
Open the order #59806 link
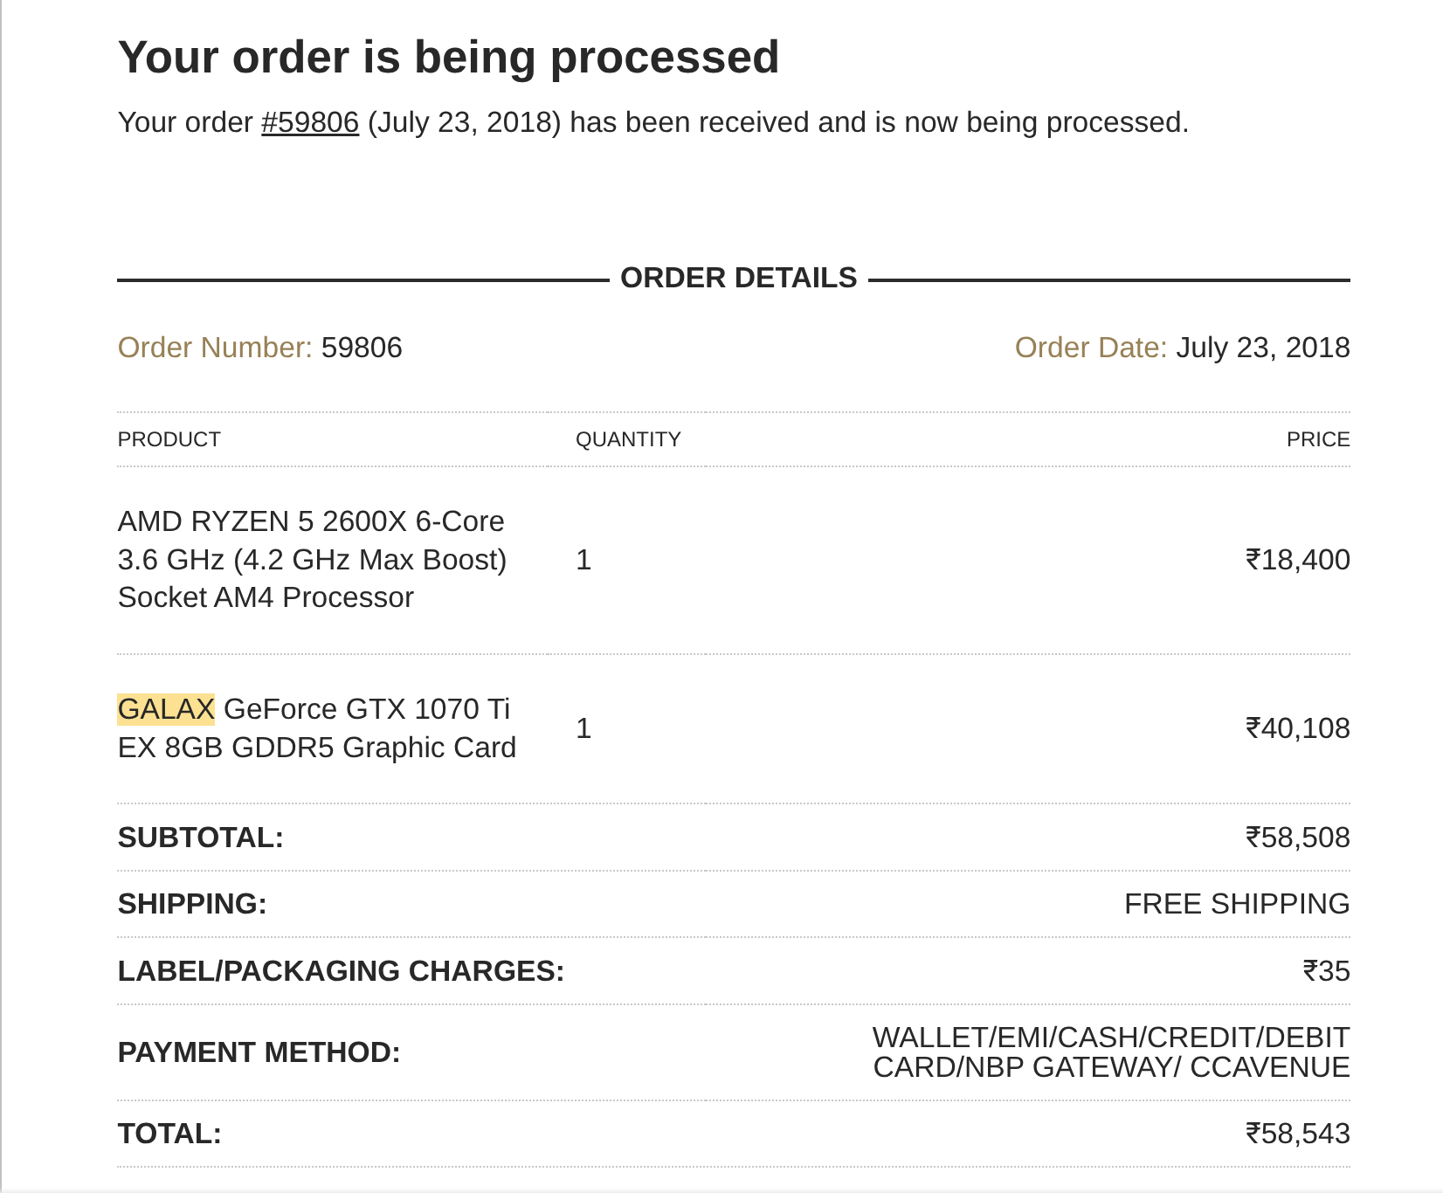coord(310,122)
